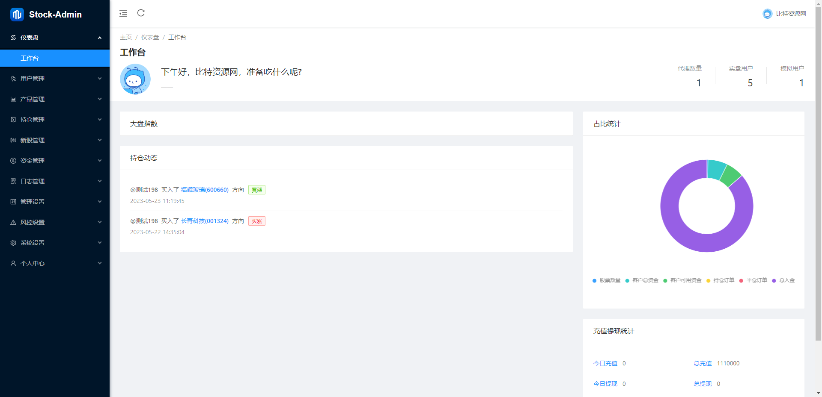Toggle the 持仓订单 legend item

[x=724, y=280]
